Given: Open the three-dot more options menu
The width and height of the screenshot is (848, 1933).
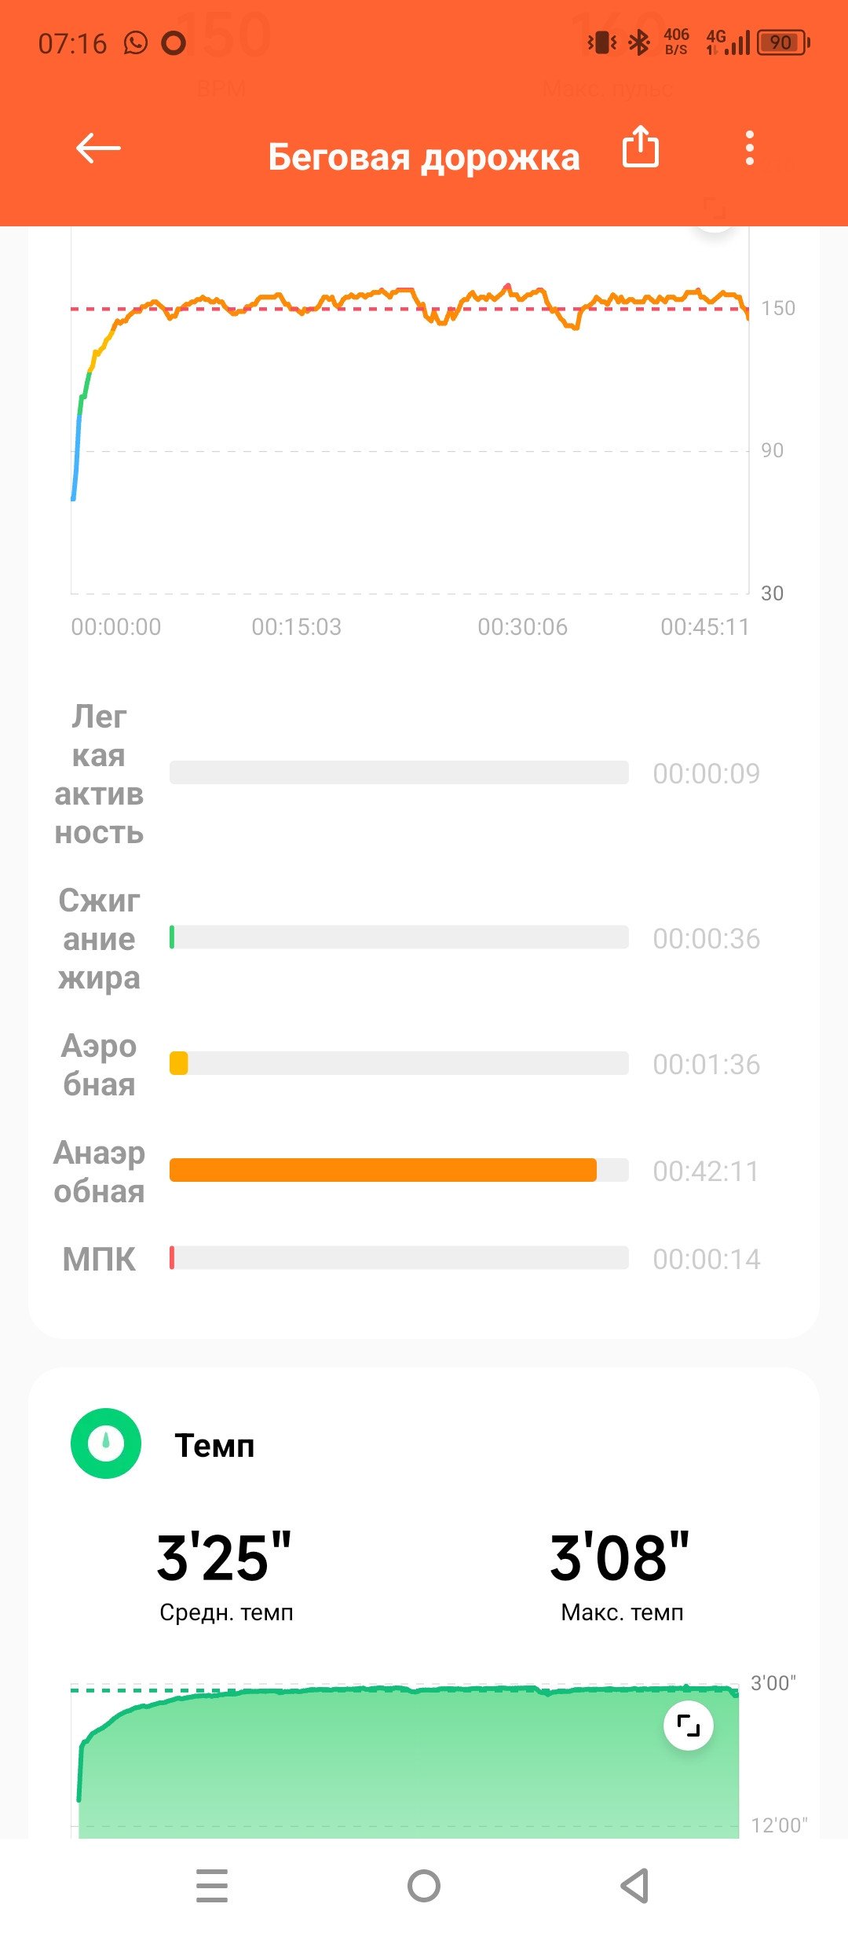Looking at the screenshot, I should tap(750, 148).
